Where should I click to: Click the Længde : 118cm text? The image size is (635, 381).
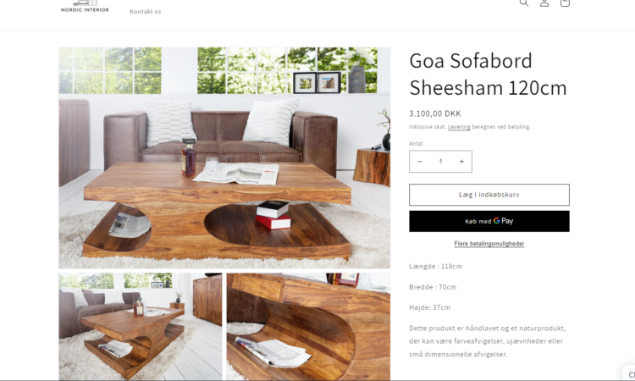(435, 267)
